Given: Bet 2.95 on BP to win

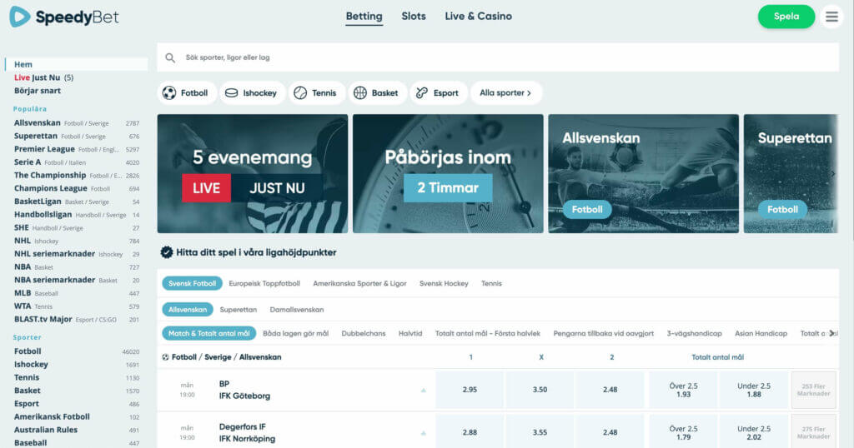Looking at the screenshot, I should [x=470, y=390].
